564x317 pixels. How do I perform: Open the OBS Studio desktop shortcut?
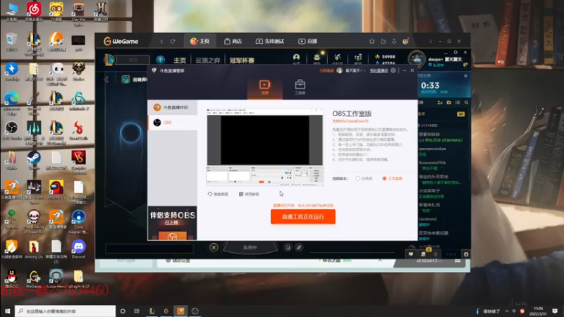11,131
